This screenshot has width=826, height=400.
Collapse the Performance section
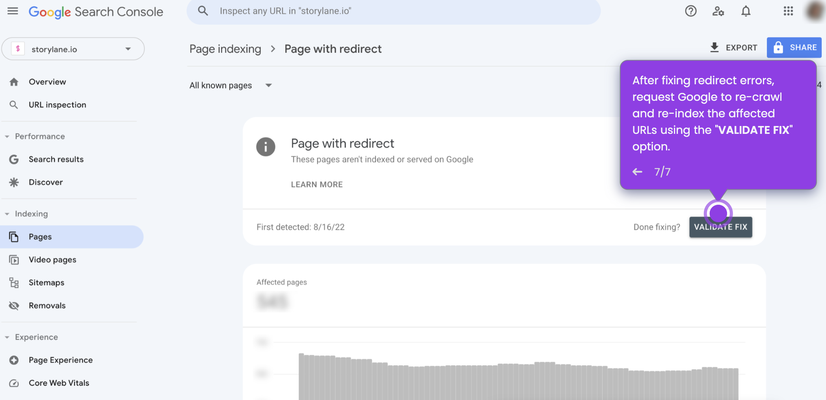[7, 136]
